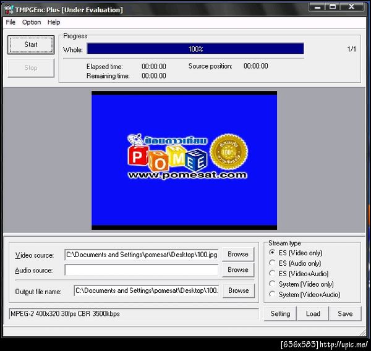Click the Start encoding button

pyautogui.click(x=31, y=44)
